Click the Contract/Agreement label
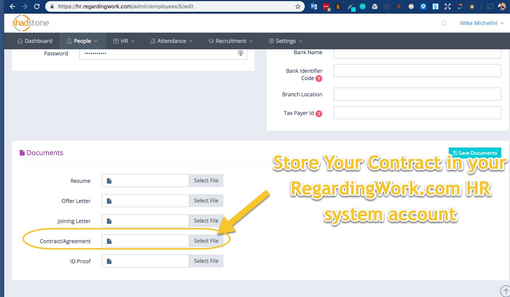Image resolution: width=510 pixels, height=297 pixels. point(65,241)
